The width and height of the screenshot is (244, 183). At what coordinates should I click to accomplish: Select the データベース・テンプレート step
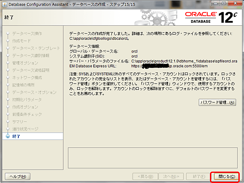pos(36,48)
